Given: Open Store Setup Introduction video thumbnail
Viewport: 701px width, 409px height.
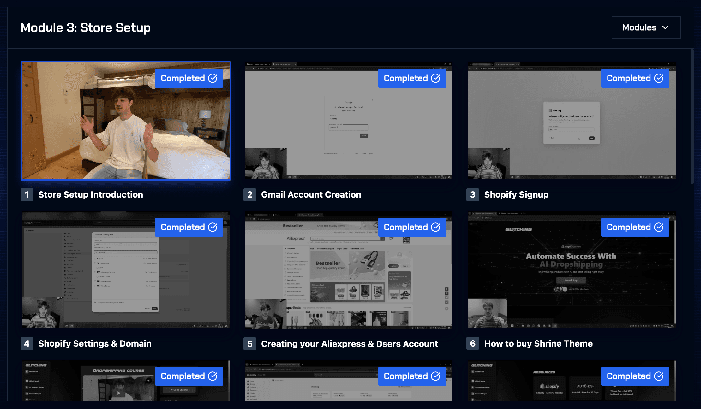Looking at the screenshot, I should pyautogui.click(x=126, y=121).
